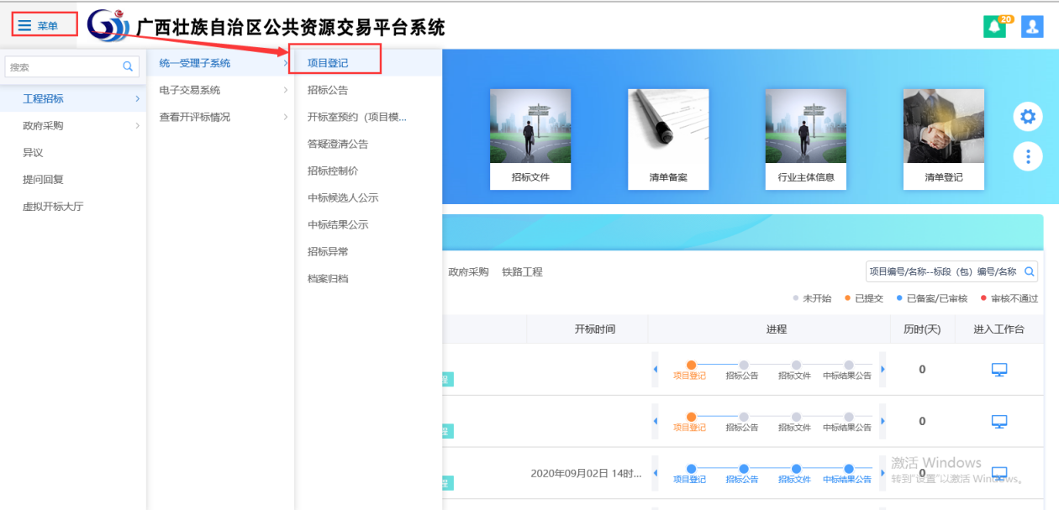Click magnifier icon in project search box
This screenshot has height=510, width=1059.
click(1029, 271)
